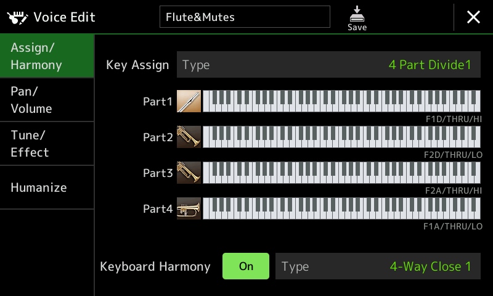Click the Part3 keyboard range display
Screen dimensions: 493x296
[x=342, y=173]
